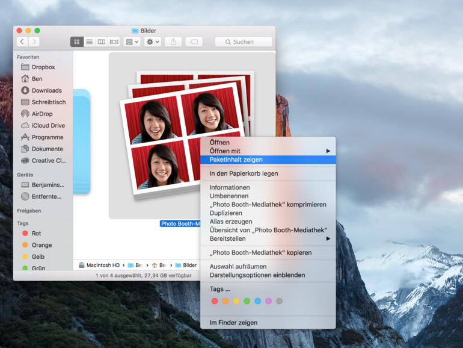
Task: Switch to list view in Finder
Action: [89, 42]
